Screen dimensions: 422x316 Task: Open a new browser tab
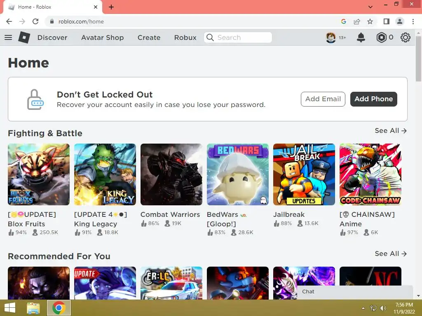(x=111, y=7)
